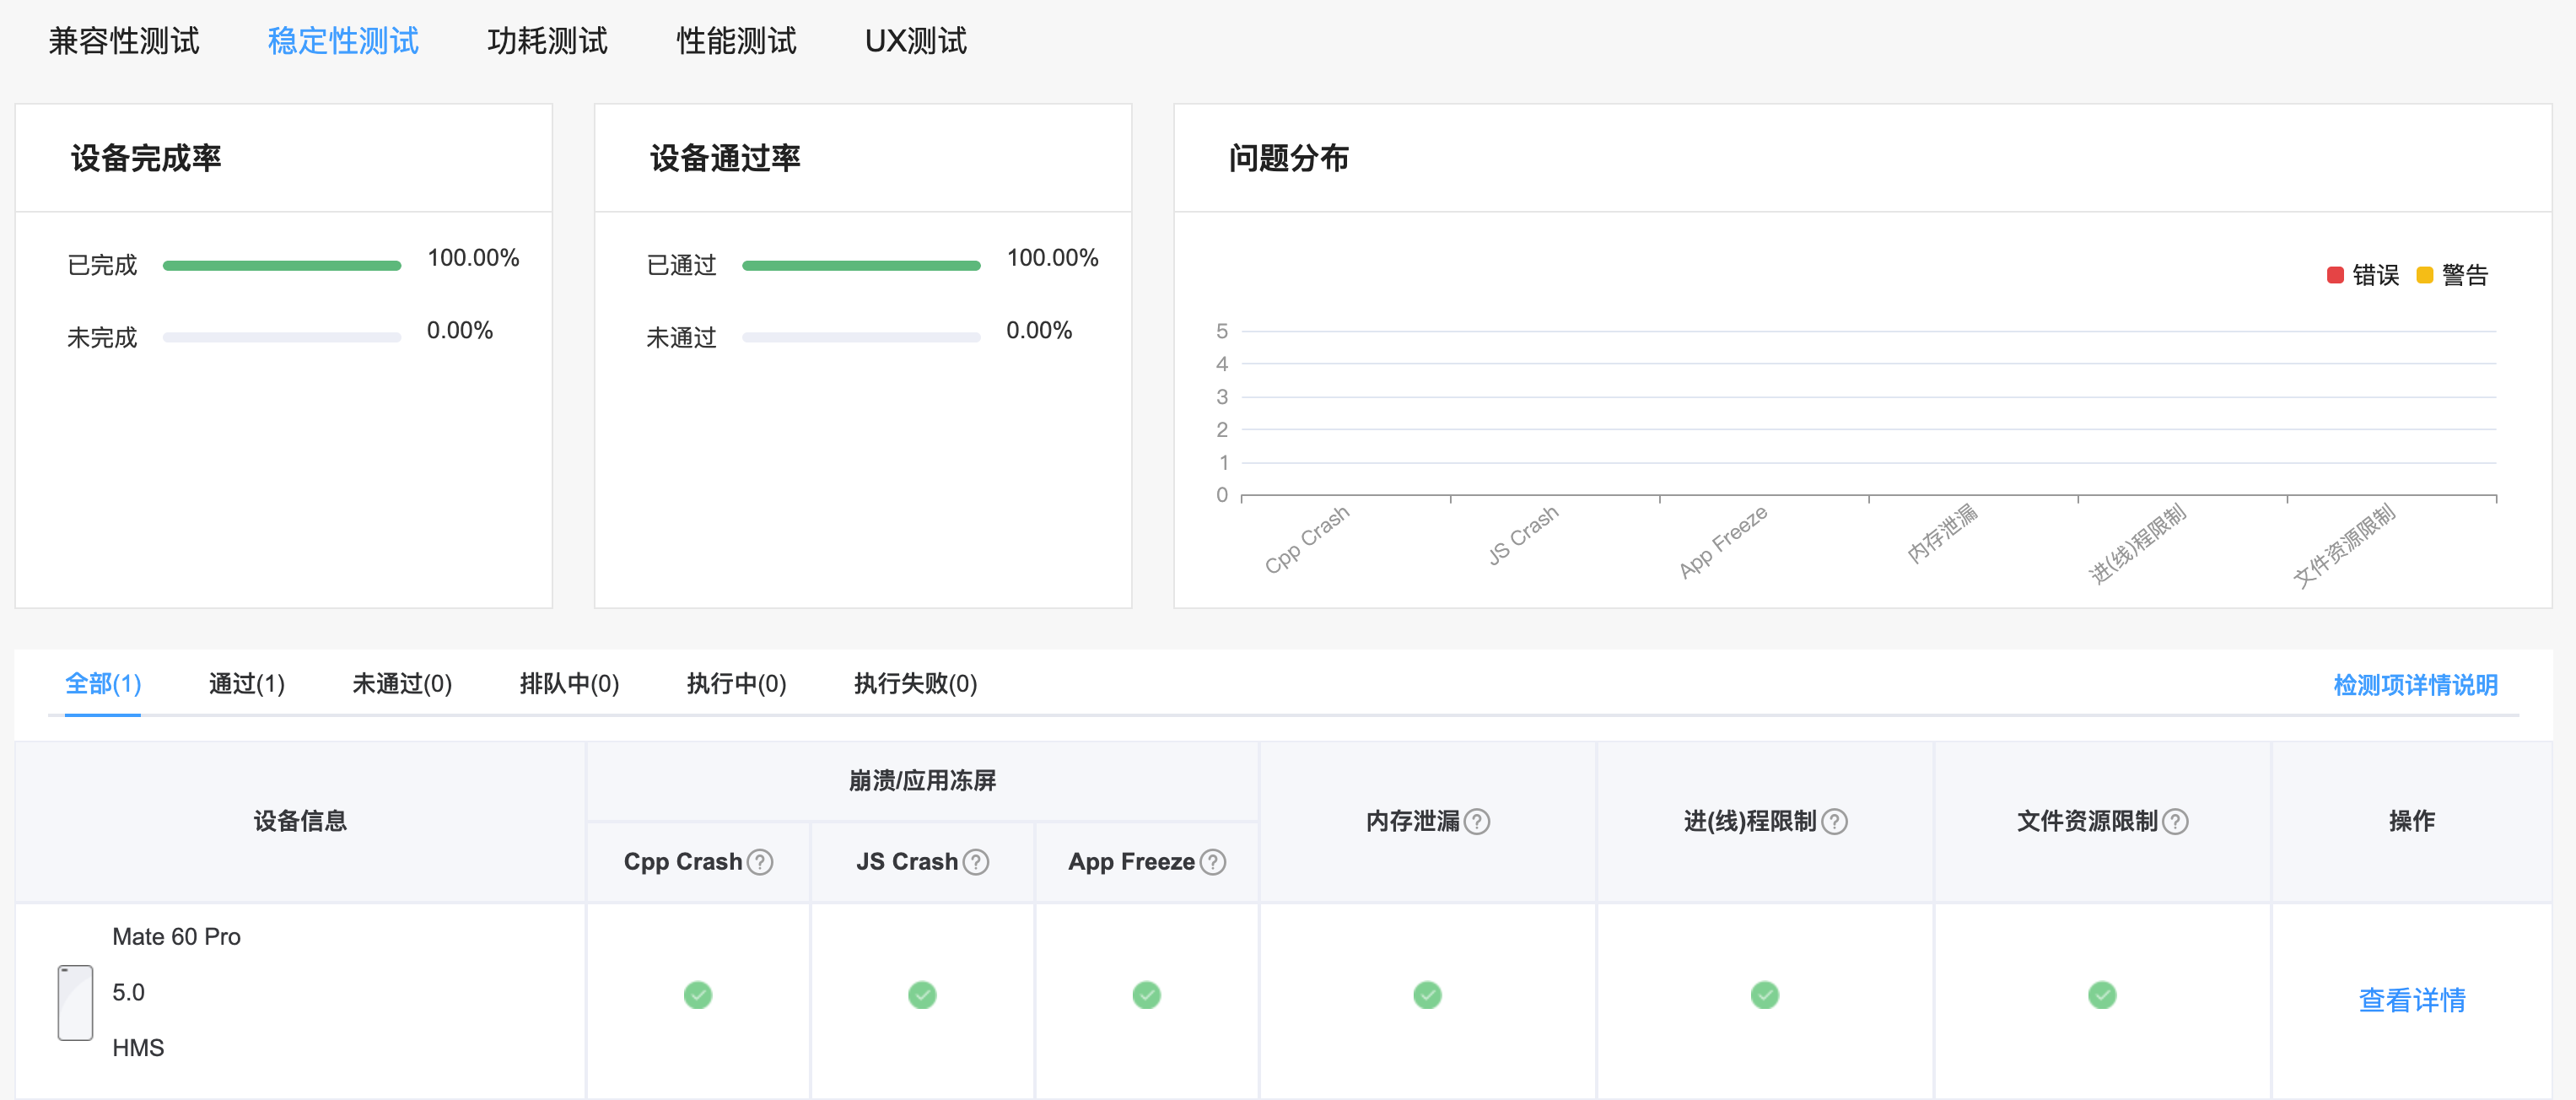2576x1100 pixels.
Task: Click help icon beside 文件资源限制 header
Action: [2175, 822]
